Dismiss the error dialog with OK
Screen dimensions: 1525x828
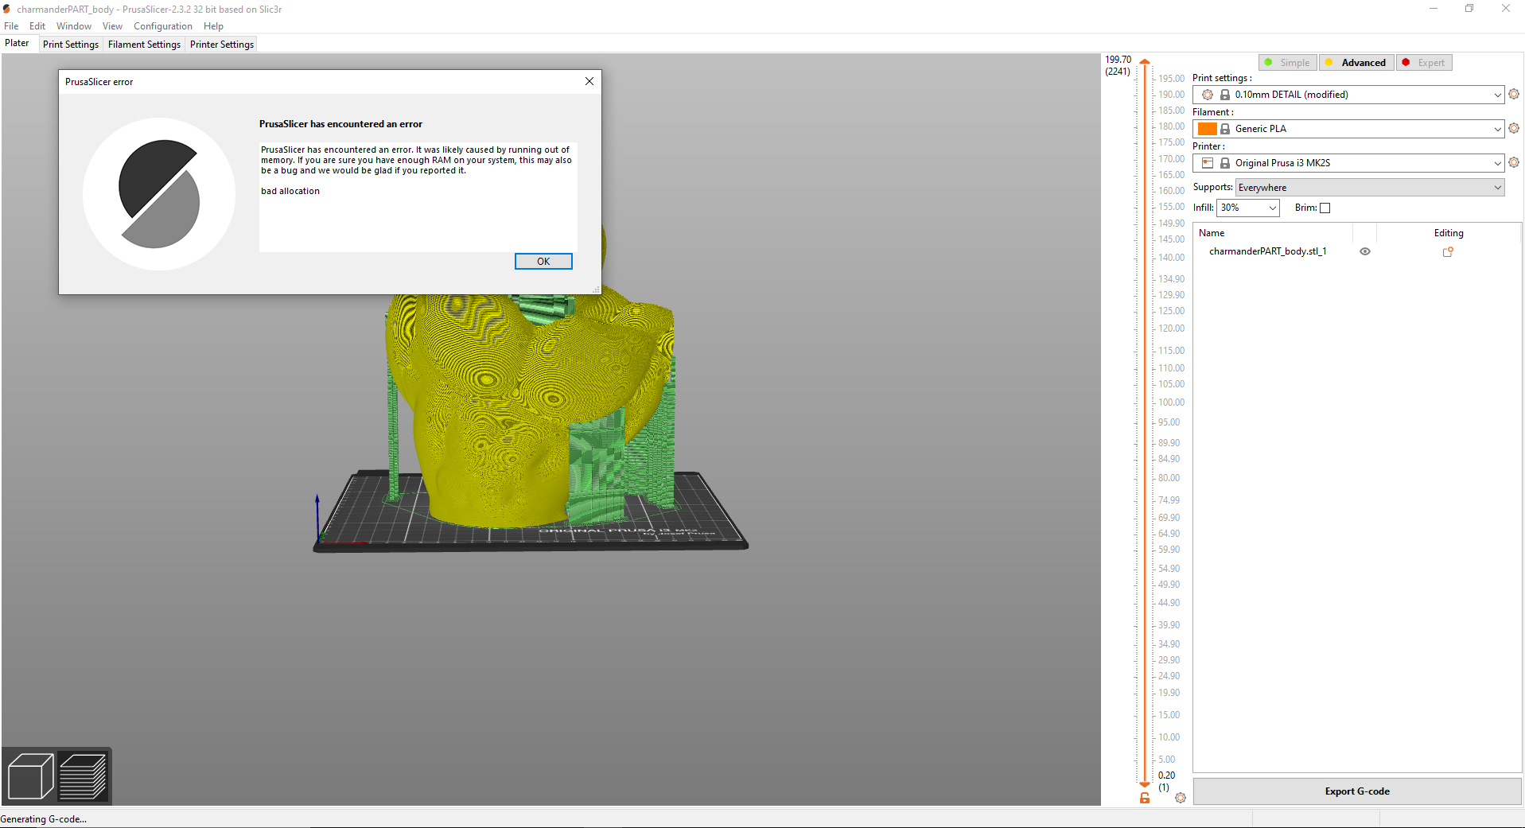[x=543, y=261]
